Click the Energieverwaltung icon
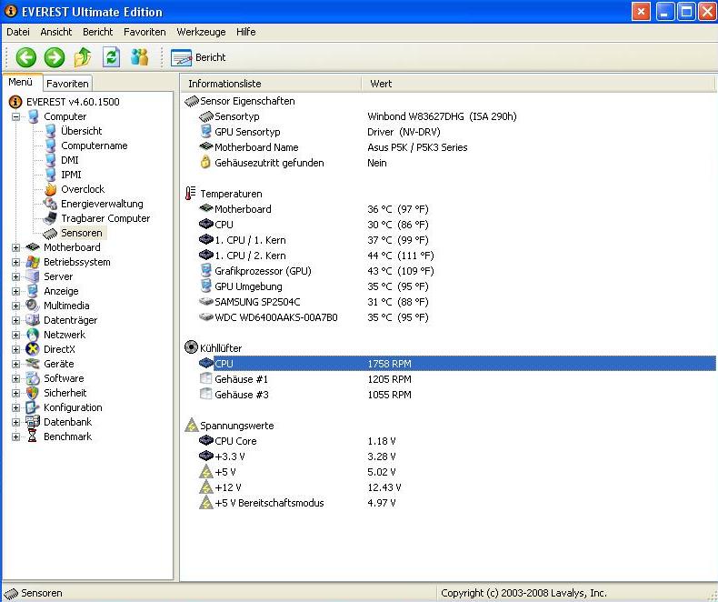 point(50,204)
